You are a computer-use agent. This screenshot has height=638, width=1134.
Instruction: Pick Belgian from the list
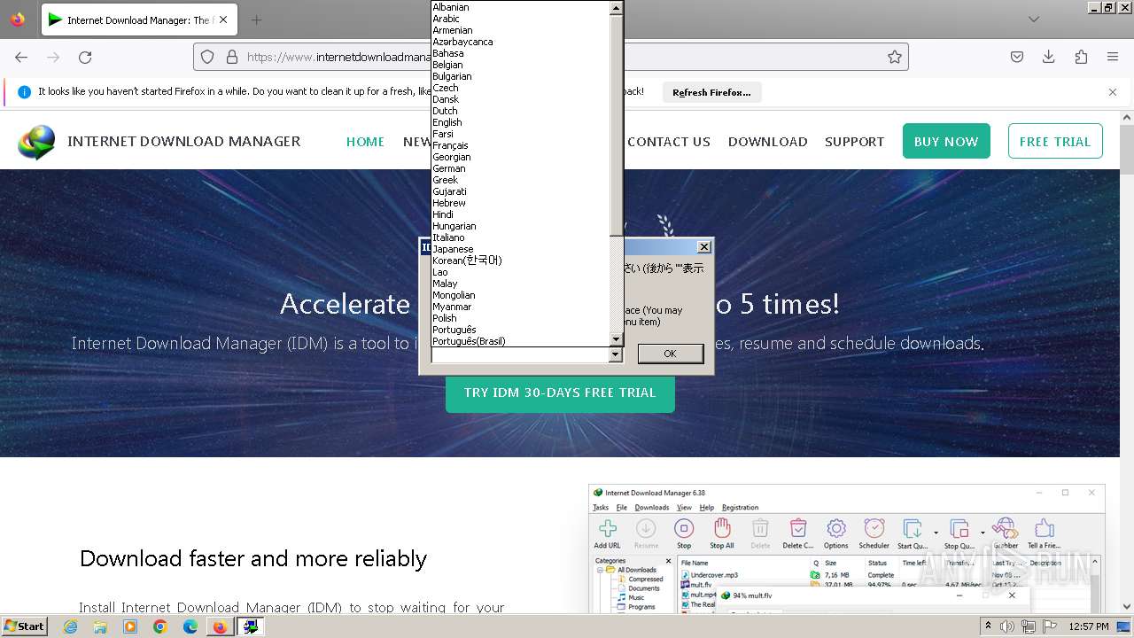click(521, 65)
